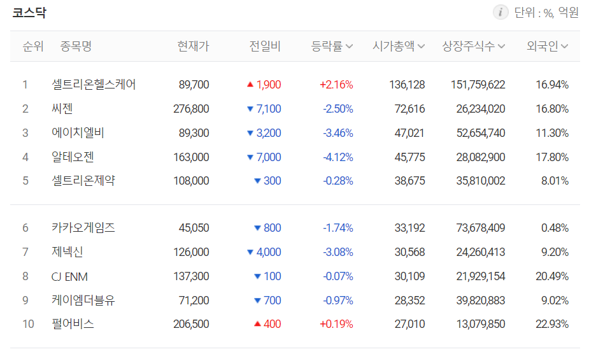
Task: Click the change value 3,200
Action: click(269, 133)
